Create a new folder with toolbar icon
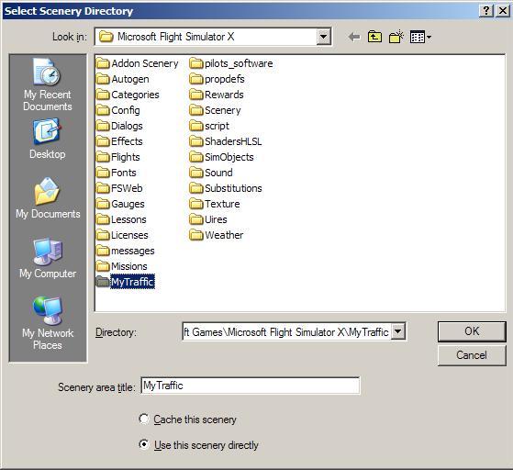 click(396, 37)
